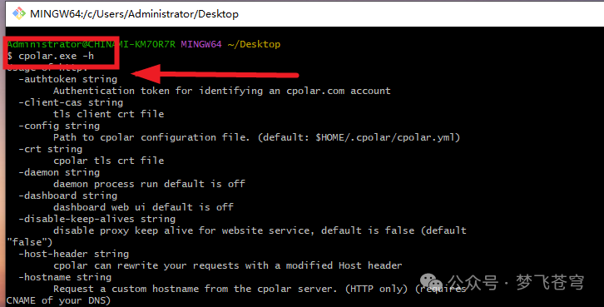Click the -daemon string flag

click(59, 172)
